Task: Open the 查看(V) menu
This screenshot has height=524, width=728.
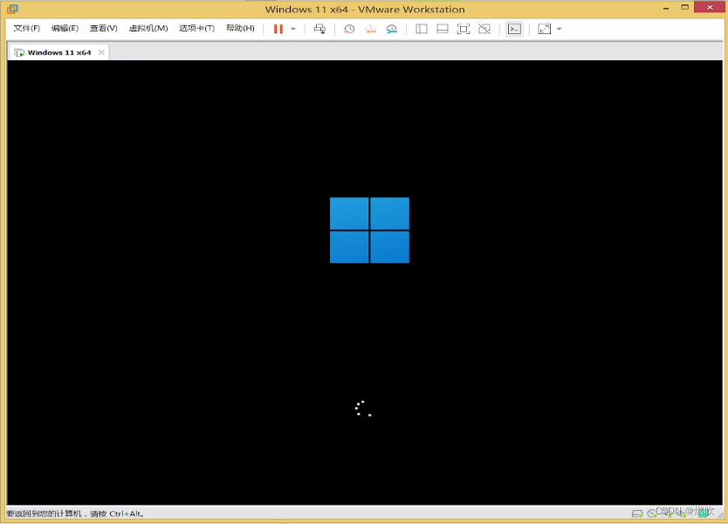Action: click(x=104, y=28)
